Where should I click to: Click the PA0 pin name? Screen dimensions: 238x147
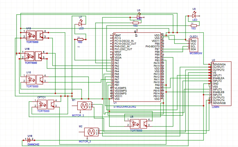click(117, 60)
